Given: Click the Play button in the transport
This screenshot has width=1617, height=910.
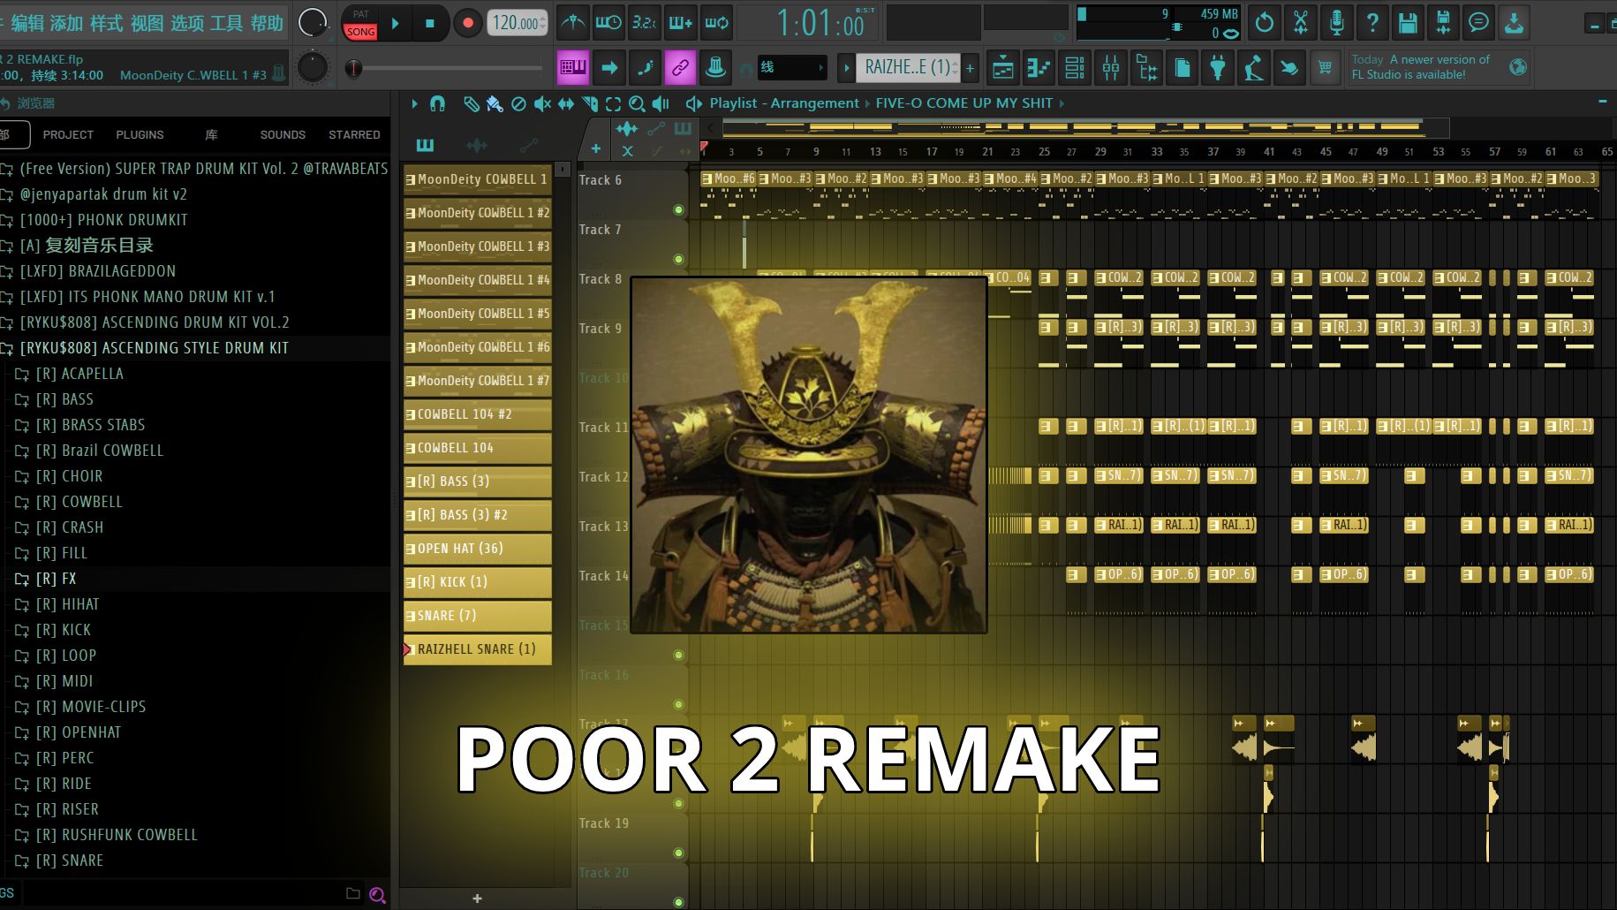Looking at the screenshot, I should coord(396,24).
